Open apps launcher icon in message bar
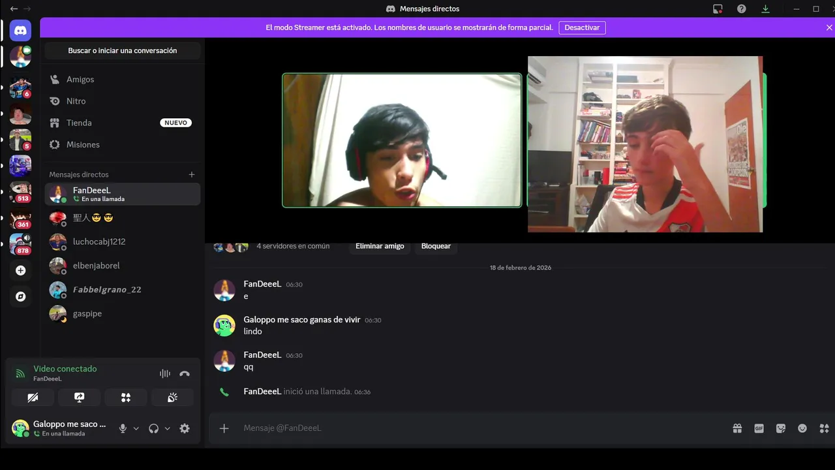The height and width of the screenshot is (470, 835). tap(825, 428)
